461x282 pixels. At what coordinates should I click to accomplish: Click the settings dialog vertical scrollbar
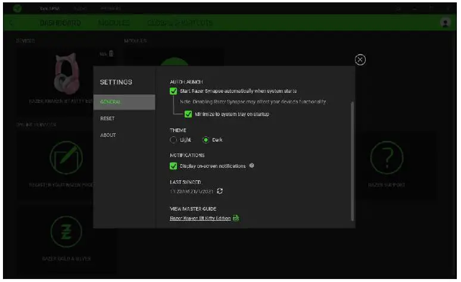(352, 161)
